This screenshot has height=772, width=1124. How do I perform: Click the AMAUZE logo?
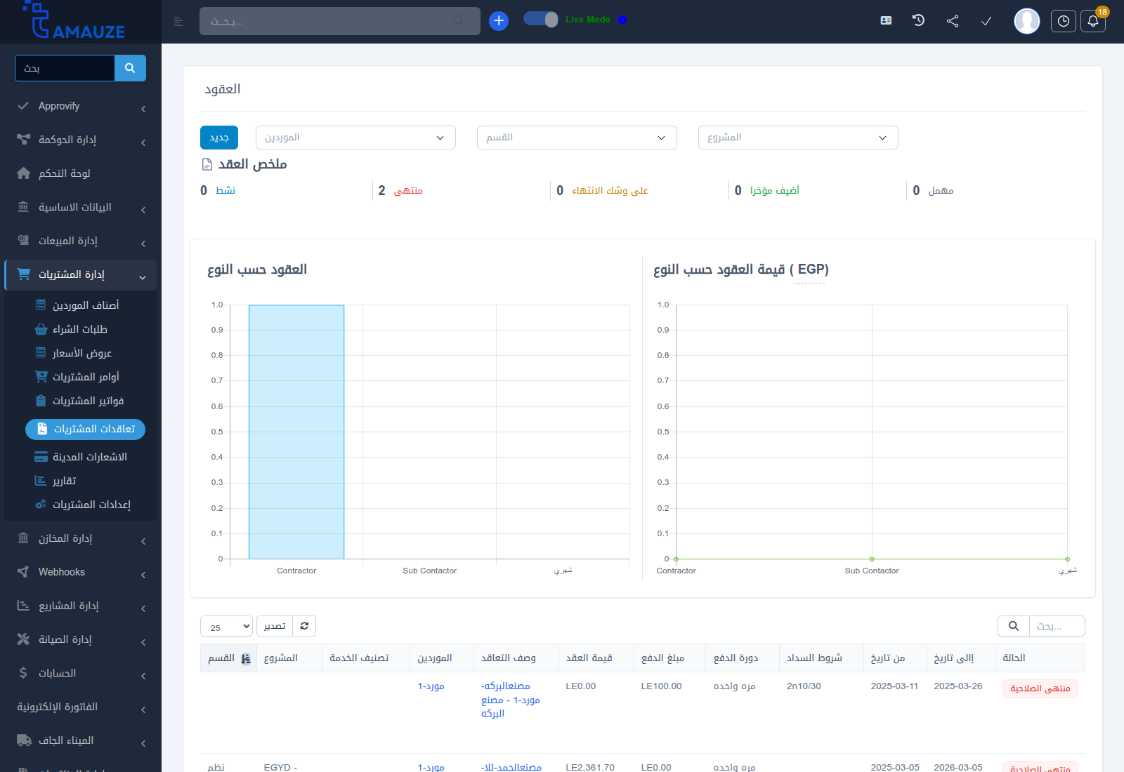pos(74,21)
